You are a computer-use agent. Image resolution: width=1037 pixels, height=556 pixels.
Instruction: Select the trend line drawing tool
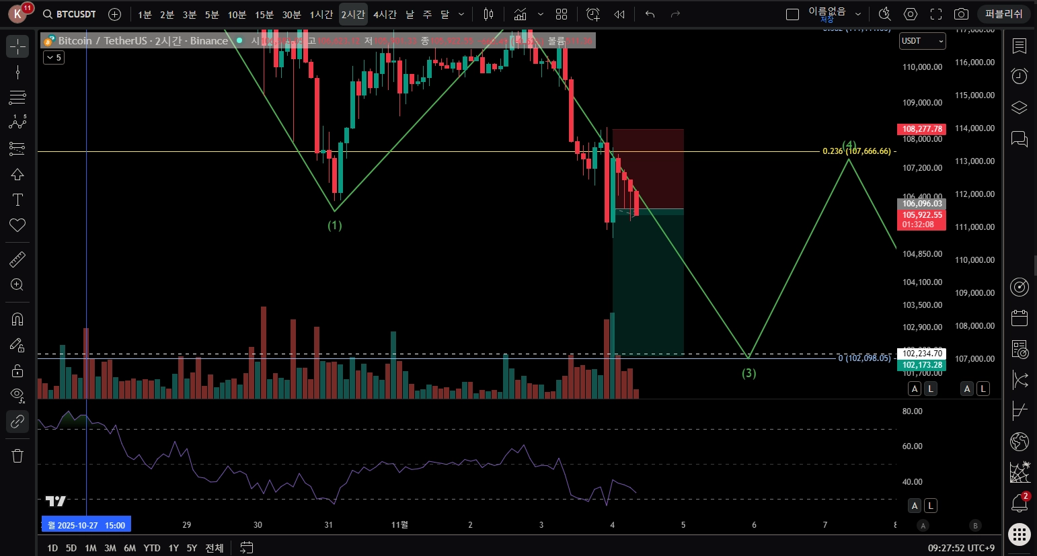(x=17, y=72)
